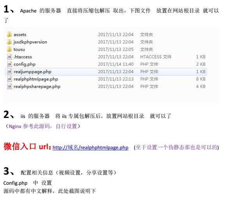Select the realjumppage.php file name
Image resolution: width=245 pixels, height=223 pixels.
click(x=32, y=72)
